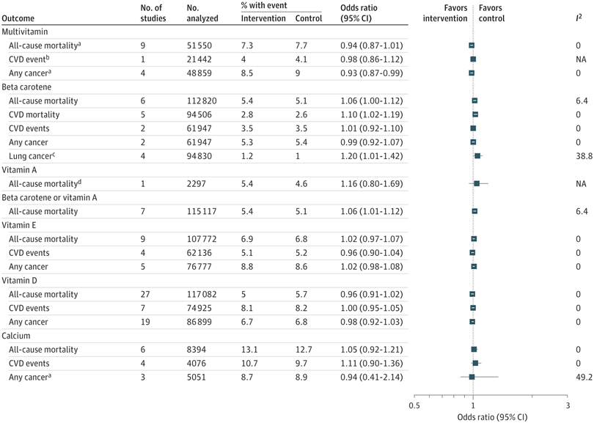Click the Beta carotene CVD mortality plot marker
Image resolution: width=594 pixels, height=423 pixels.
point(475,114)
